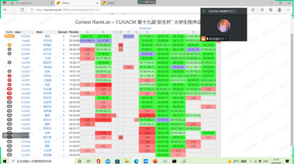Open browser settings and more menu
Screen dimensions: 294x164
[288, 10]
